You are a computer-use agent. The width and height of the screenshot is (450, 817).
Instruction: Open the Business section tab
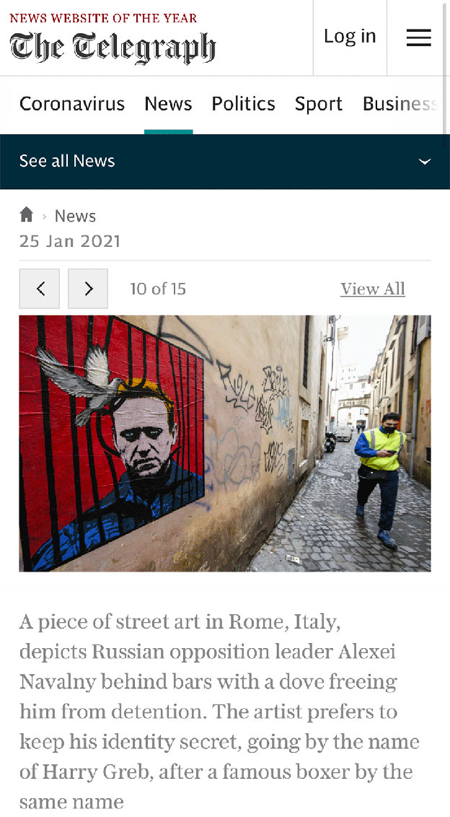(x=400, y=104)
